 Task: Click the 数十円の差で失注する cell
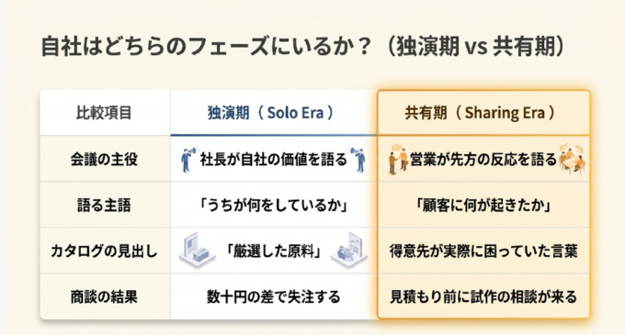[274, 296]
